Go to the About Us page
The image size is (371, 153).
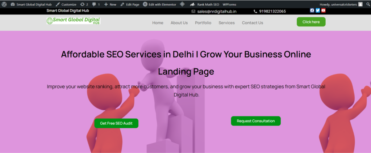click(179, 23)
